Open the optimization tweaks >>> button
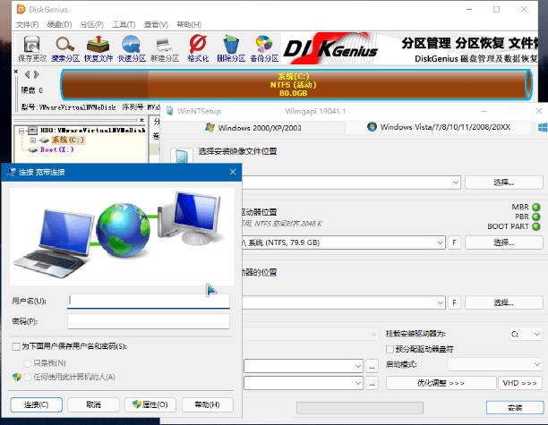The image size is (548, 425). (x=441, y=383)
